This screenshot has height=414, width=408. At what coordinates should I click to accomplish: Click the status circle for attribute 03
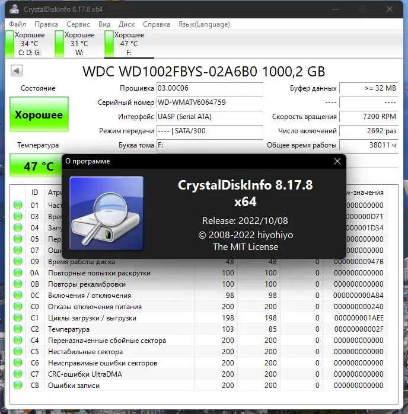coord(18,217)
